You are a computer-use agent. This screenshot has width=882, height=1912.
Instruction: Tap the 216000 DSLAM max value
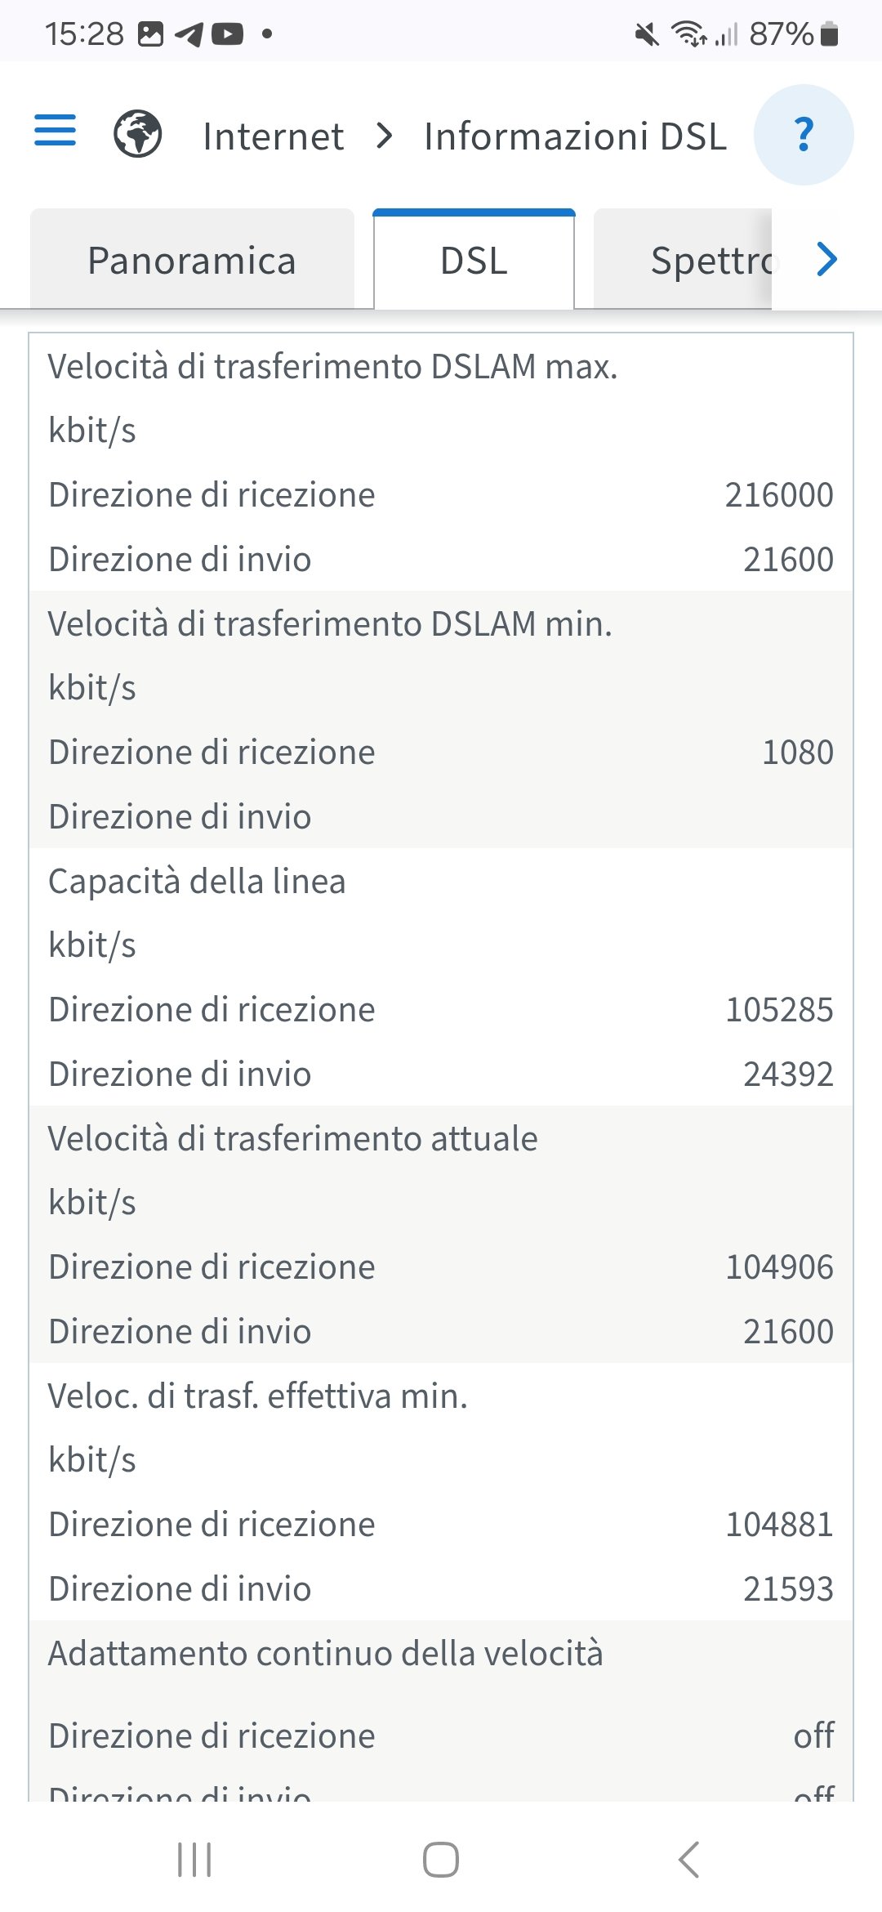tap(779, 495)
